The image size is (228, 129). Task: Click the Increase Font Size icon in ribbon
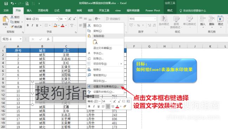70,19
